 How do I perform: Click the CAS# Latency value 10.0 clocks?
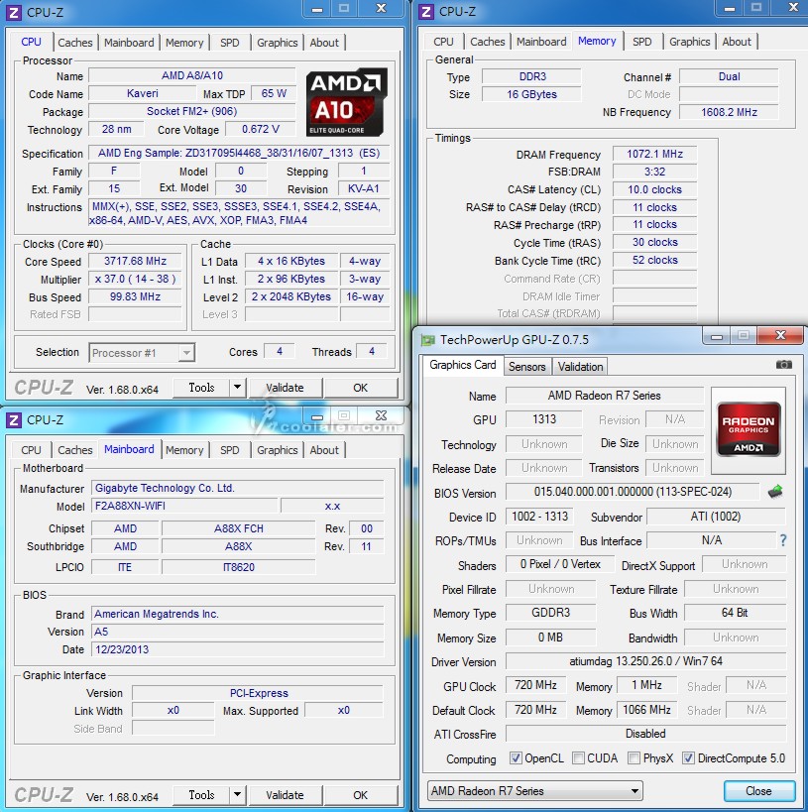point(654,189)
